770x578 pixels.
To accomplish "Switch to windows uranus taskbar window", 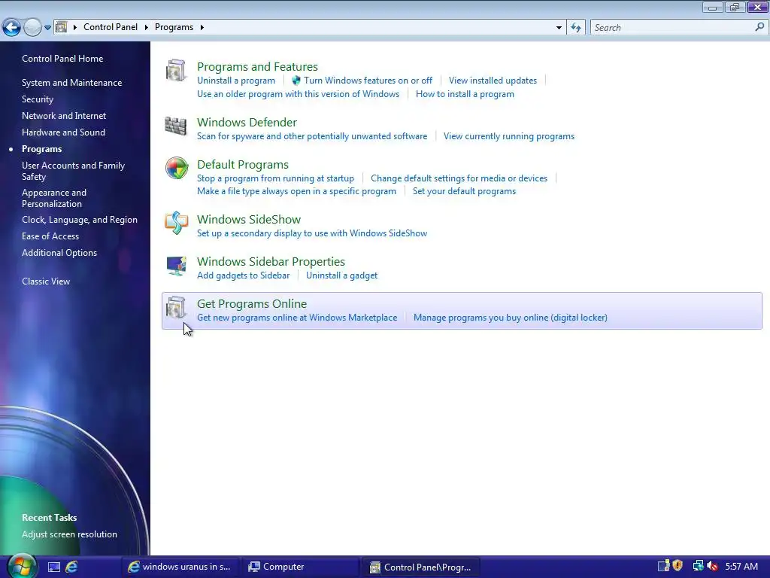I will point(180,567).
